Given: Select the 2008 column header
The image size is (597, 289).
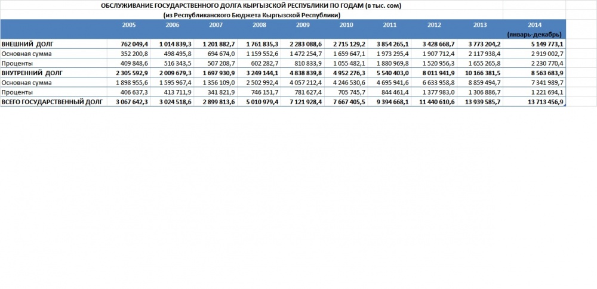Looking at the screenshot, I should coord(260,25).
